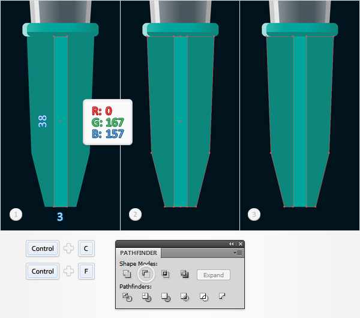The width and height of the screenshot is (360, 318).
Task: Click the Divide pathfinder icon
Action: coord(127,297)
